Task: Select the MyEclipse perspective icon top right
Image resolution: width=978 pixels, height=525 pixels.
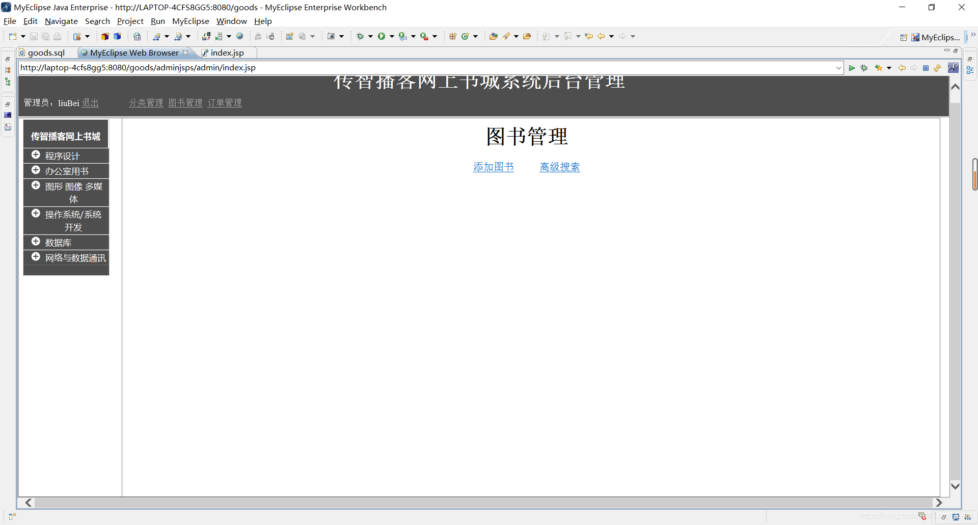Action: (x=915, y=37)
